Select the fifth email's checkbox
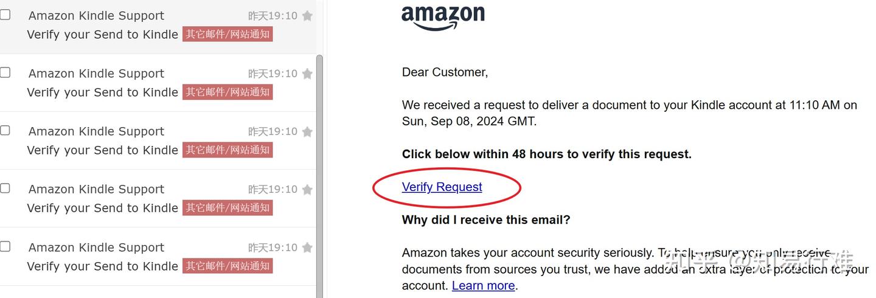Image resolution: width=876 pixels, height=298 pixels. pyautogui.click(x=5, y=246)
